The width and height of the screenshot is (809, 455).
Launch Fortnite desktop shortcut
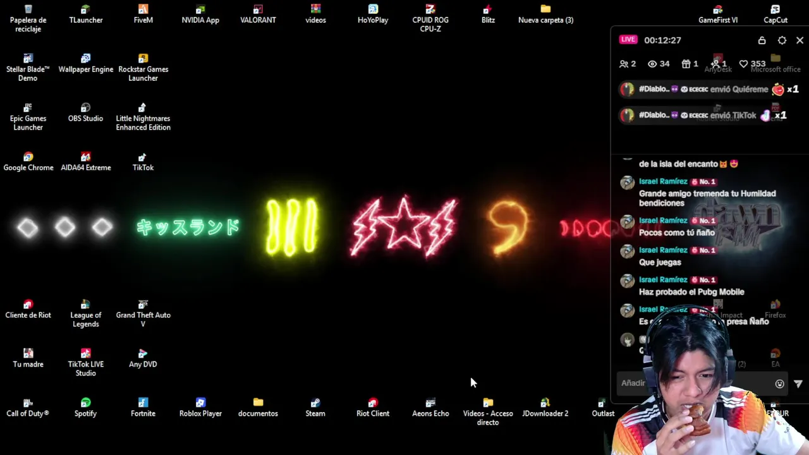click(143, 408)
